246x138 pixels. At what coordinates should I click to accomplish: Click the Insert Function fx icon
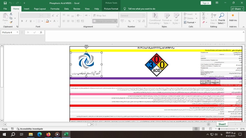(x=41, y=33)
